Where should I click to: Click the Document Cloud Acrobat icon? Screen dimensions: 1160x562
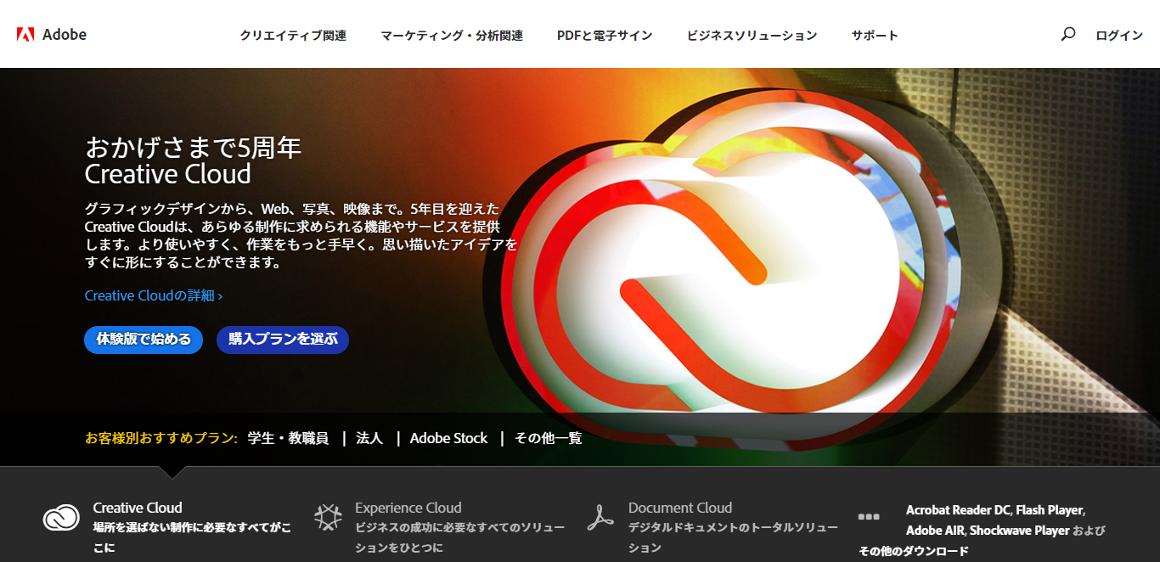coord(600,517)
